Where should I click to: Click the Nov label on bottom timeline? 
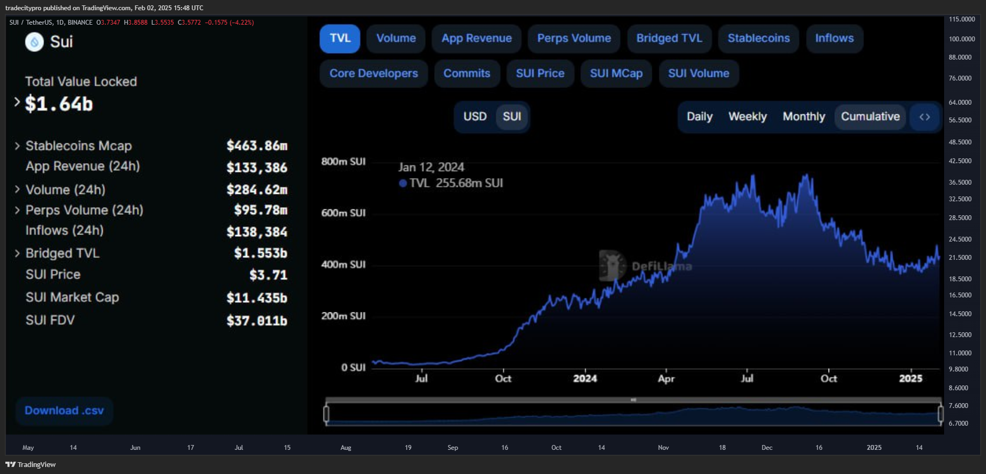coord(664,448)
